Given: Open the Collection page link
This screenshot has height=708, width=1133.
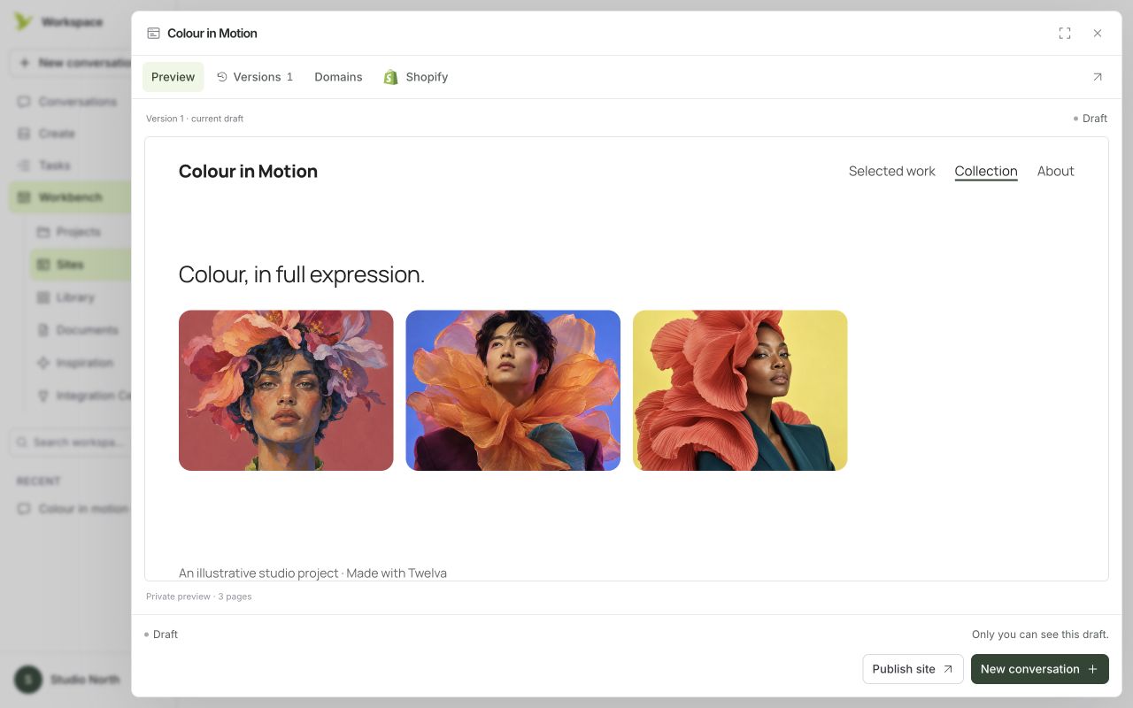Looking at the screenshot, I should pyautogui.click(x=986, y=172).
